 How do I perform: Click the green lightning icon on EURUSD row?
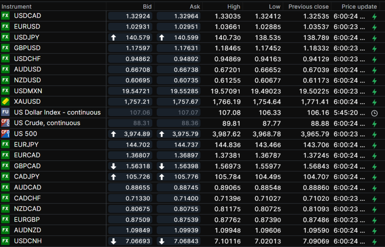click(x=374, y=27)
